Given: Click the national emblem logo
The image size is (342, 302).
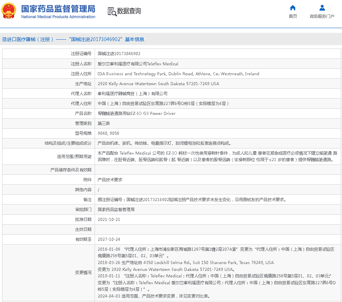Looking at the screenshot, I should [x=9, y=11].
